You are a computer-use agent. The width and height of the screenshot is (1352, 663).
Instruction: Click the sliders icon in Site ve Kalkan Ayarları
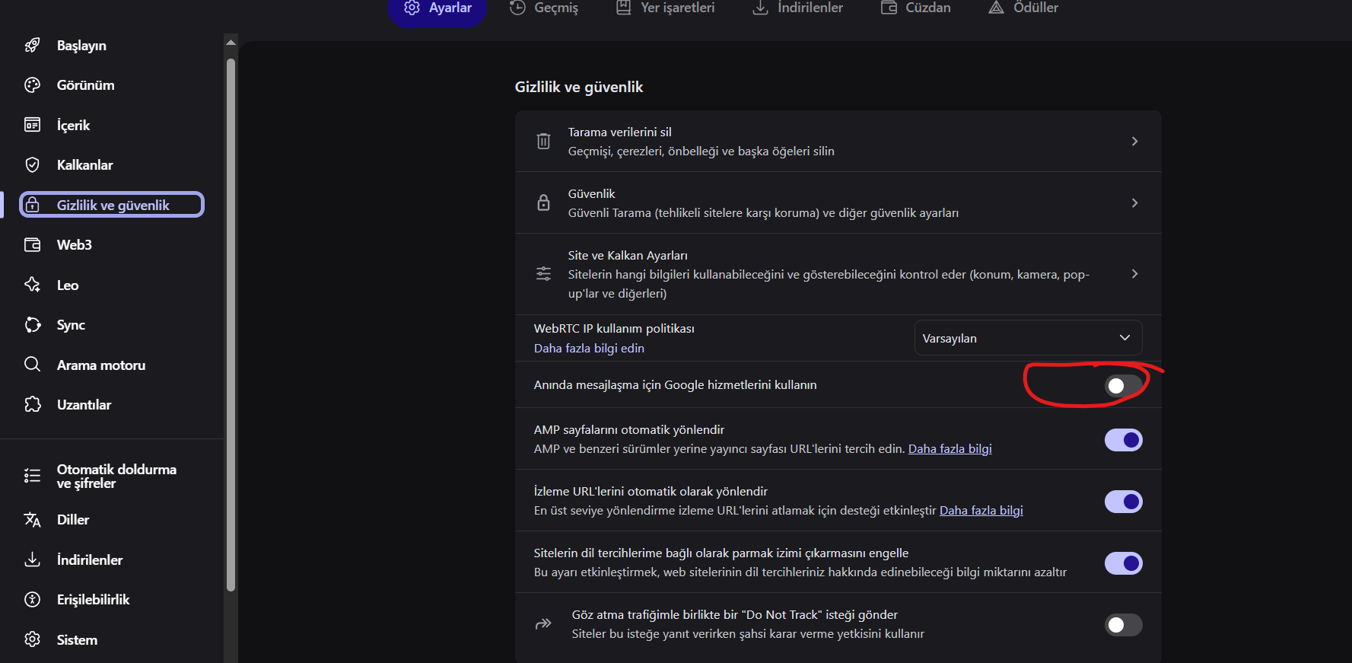pos(543,274)
